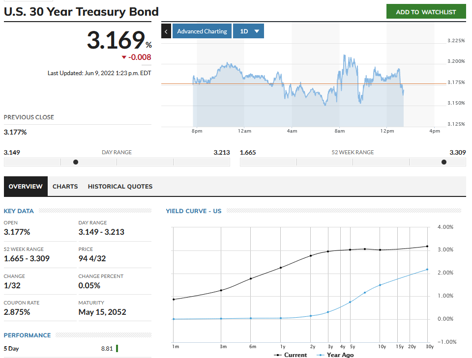Image resolution: width=472 pixels, height=358 pixels.
Task: Click the Price value 94 4/32
Action: (x=92, y=258)
